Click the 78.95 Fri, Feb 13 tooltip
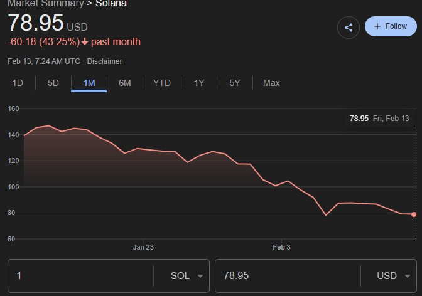The height and width of the screenshot is (296, 422). click(379, 119)
